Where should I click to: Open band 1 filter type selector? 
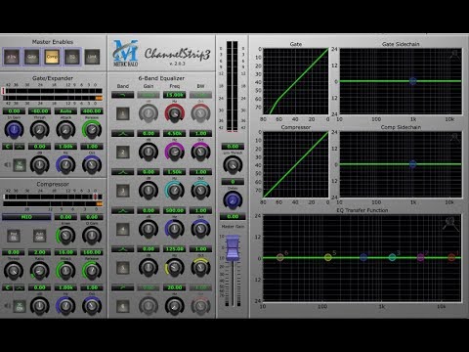122,95
